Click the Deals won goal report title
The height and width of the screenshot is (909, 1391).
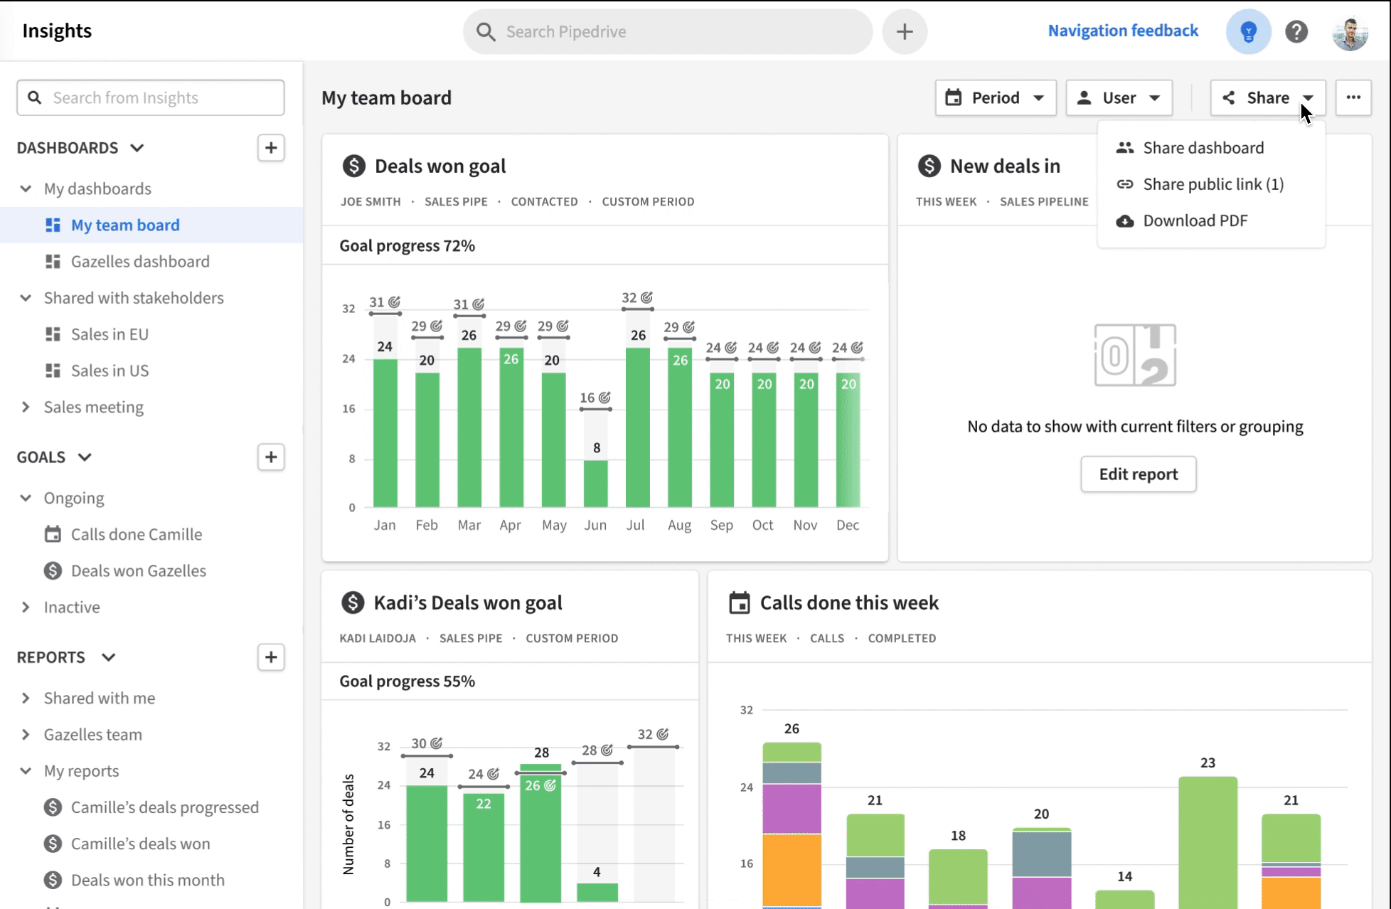point(440,166)
